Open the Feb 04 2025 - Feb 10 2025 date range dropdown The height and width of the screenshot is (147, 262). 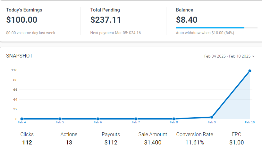click(227, 56)
